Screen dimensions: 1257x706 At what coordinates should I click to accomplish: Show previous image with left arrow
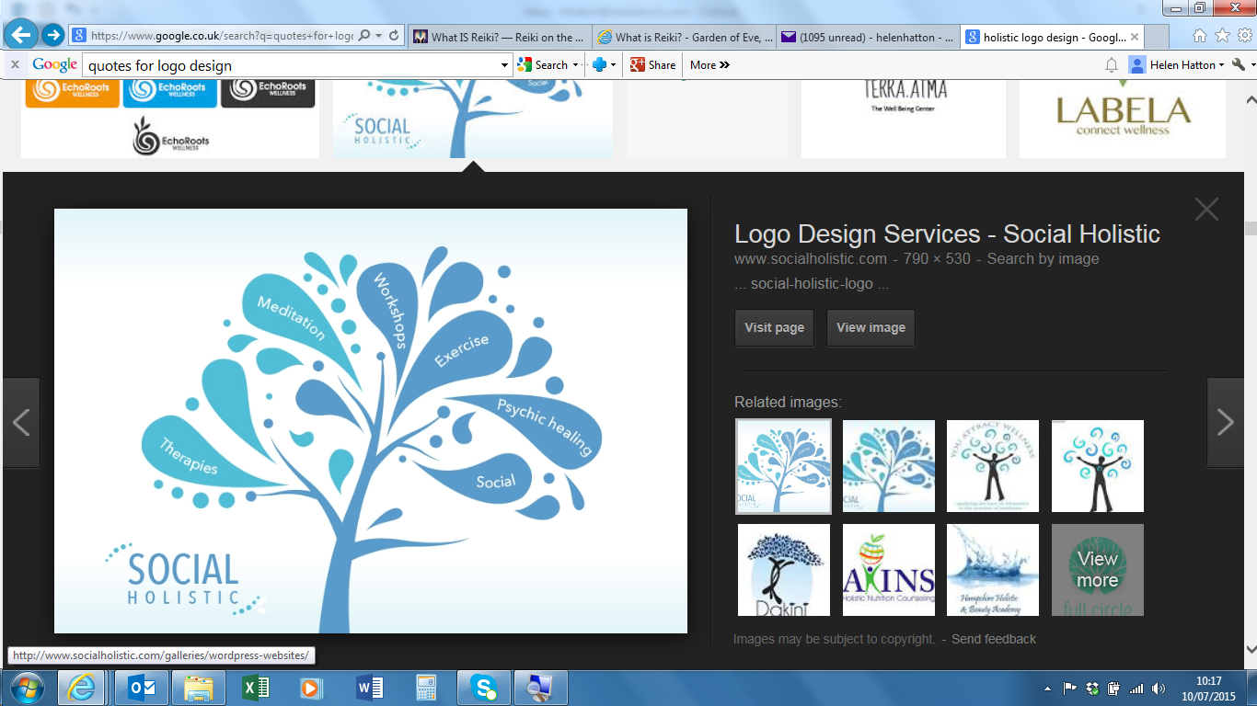pos(20,422)
